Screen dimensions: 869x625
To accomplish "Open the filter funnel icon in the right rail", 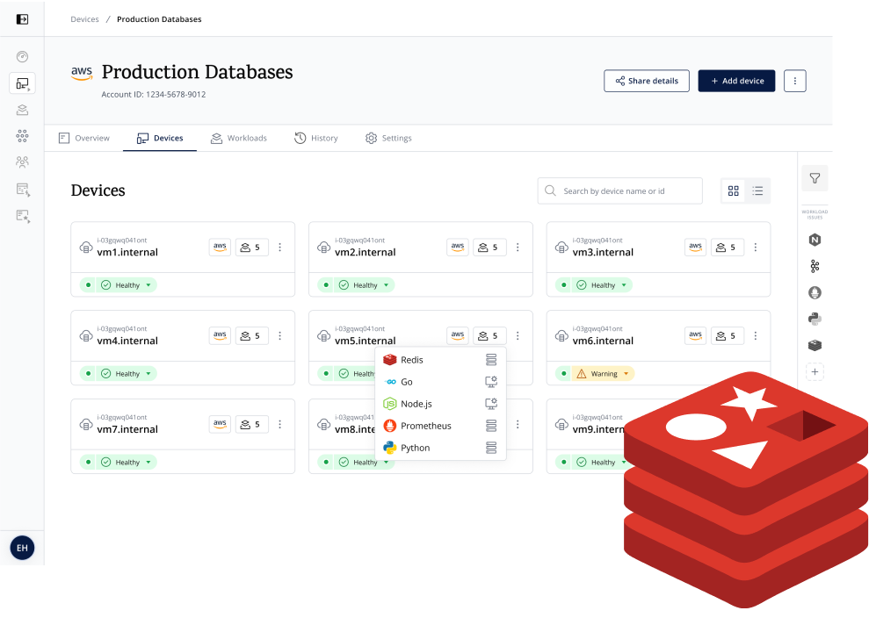I will click(815, 178).
